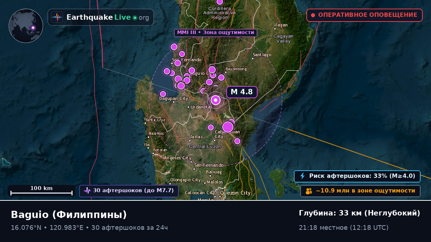431x242 pixels.
Task: Click the 100 km scale bar
Action: [x=41, y=190]
